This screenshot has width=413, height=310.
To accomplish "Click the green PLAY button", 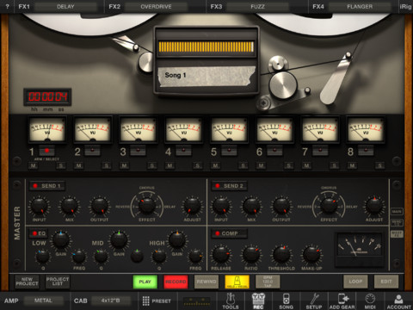I will pos(145,282).
